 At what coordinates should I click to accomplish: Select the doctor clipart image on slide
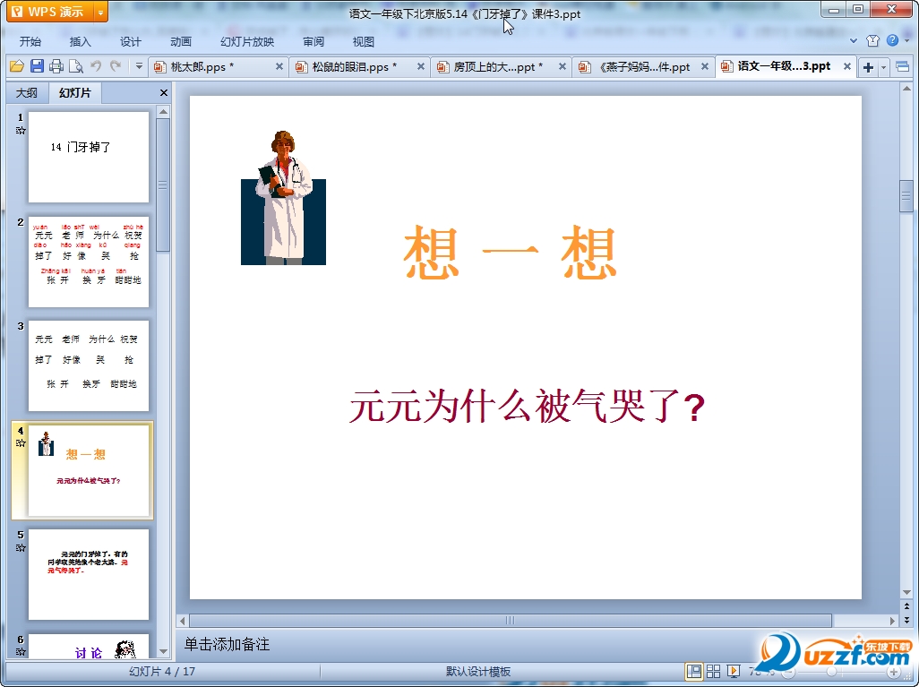click(x=284, y=198)
